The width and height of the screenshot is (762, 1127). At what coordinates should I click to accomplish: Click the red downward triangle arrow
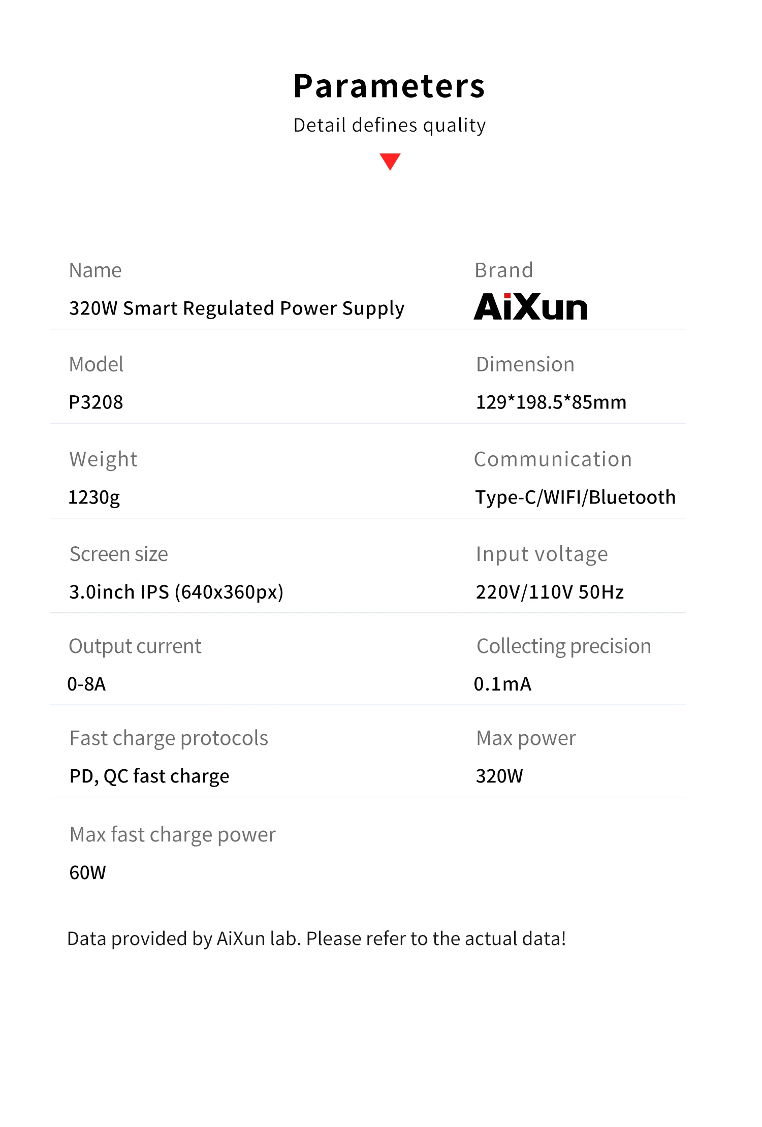pyautogui.click(x=390, y=161)
